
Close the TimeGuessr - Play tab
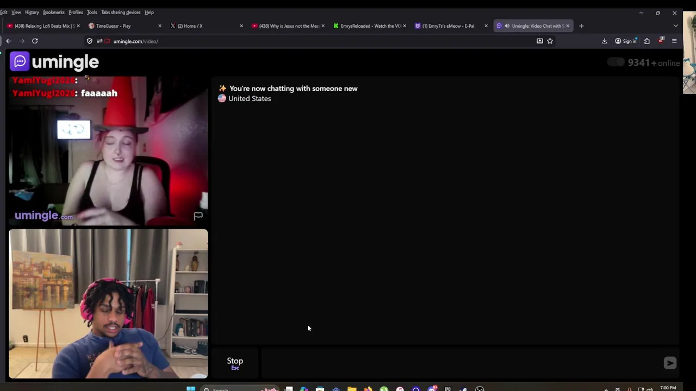(x=160, y=26)
